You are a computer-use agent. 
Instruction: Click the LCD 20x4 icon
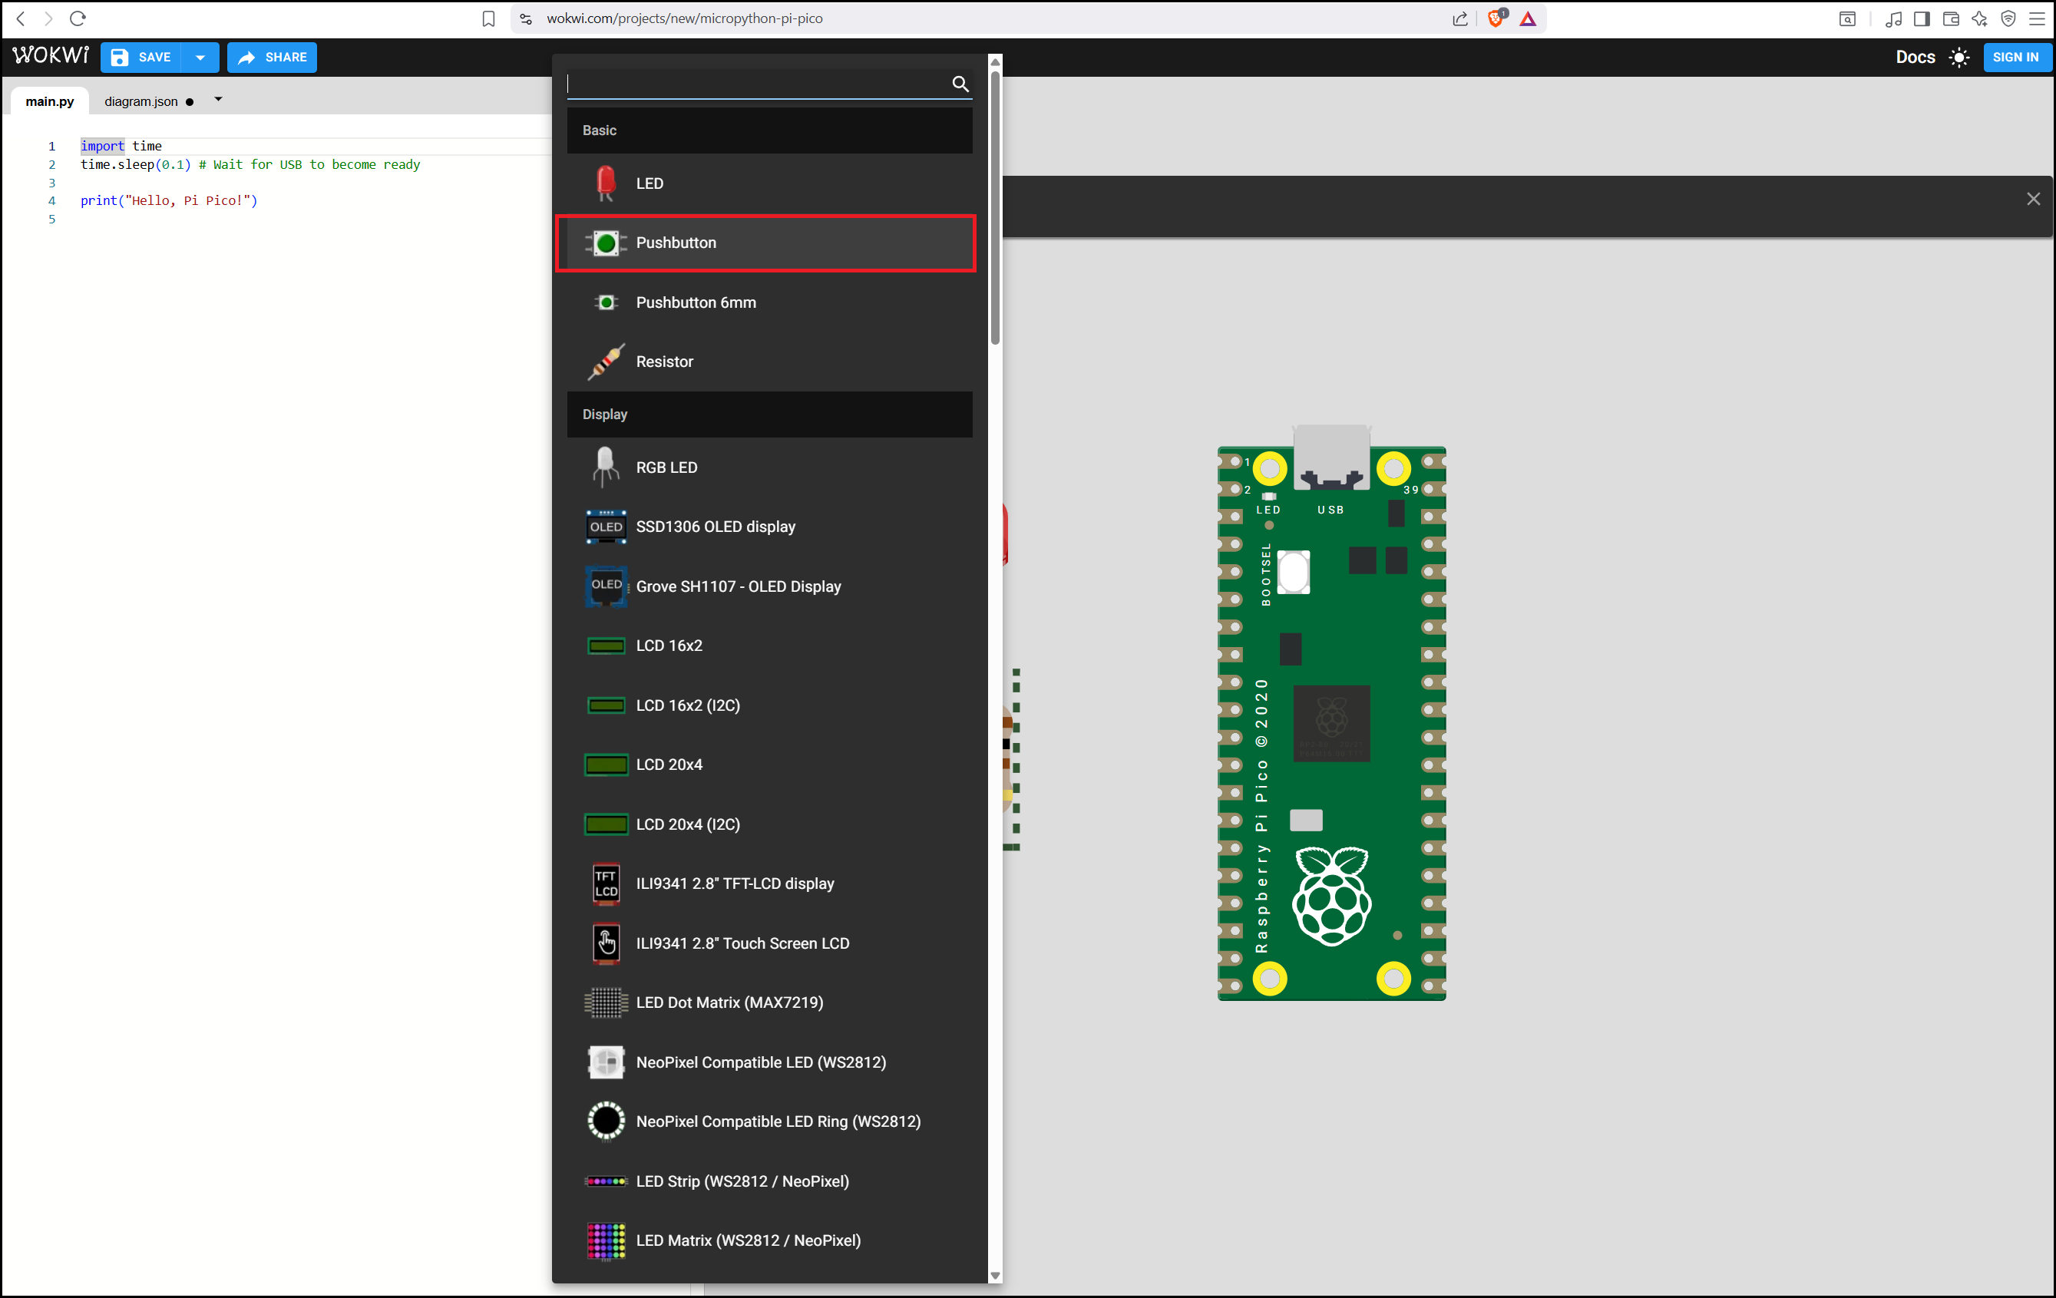point(605,765)
